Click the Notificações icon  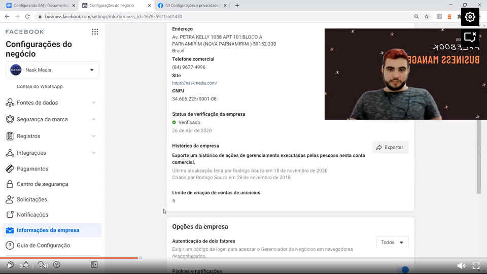[10, 215]
